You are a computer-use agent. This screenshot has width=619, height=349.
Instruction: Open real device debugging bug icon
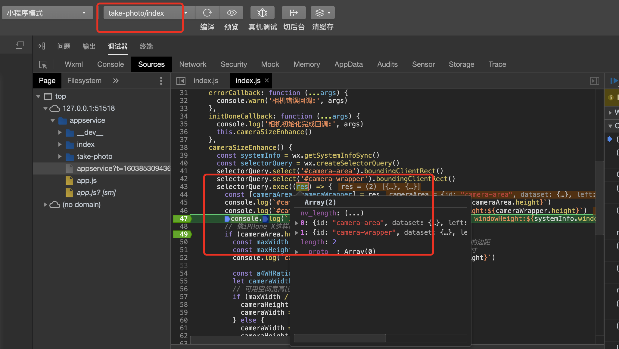pyautogui.click(x=262, y=13)
